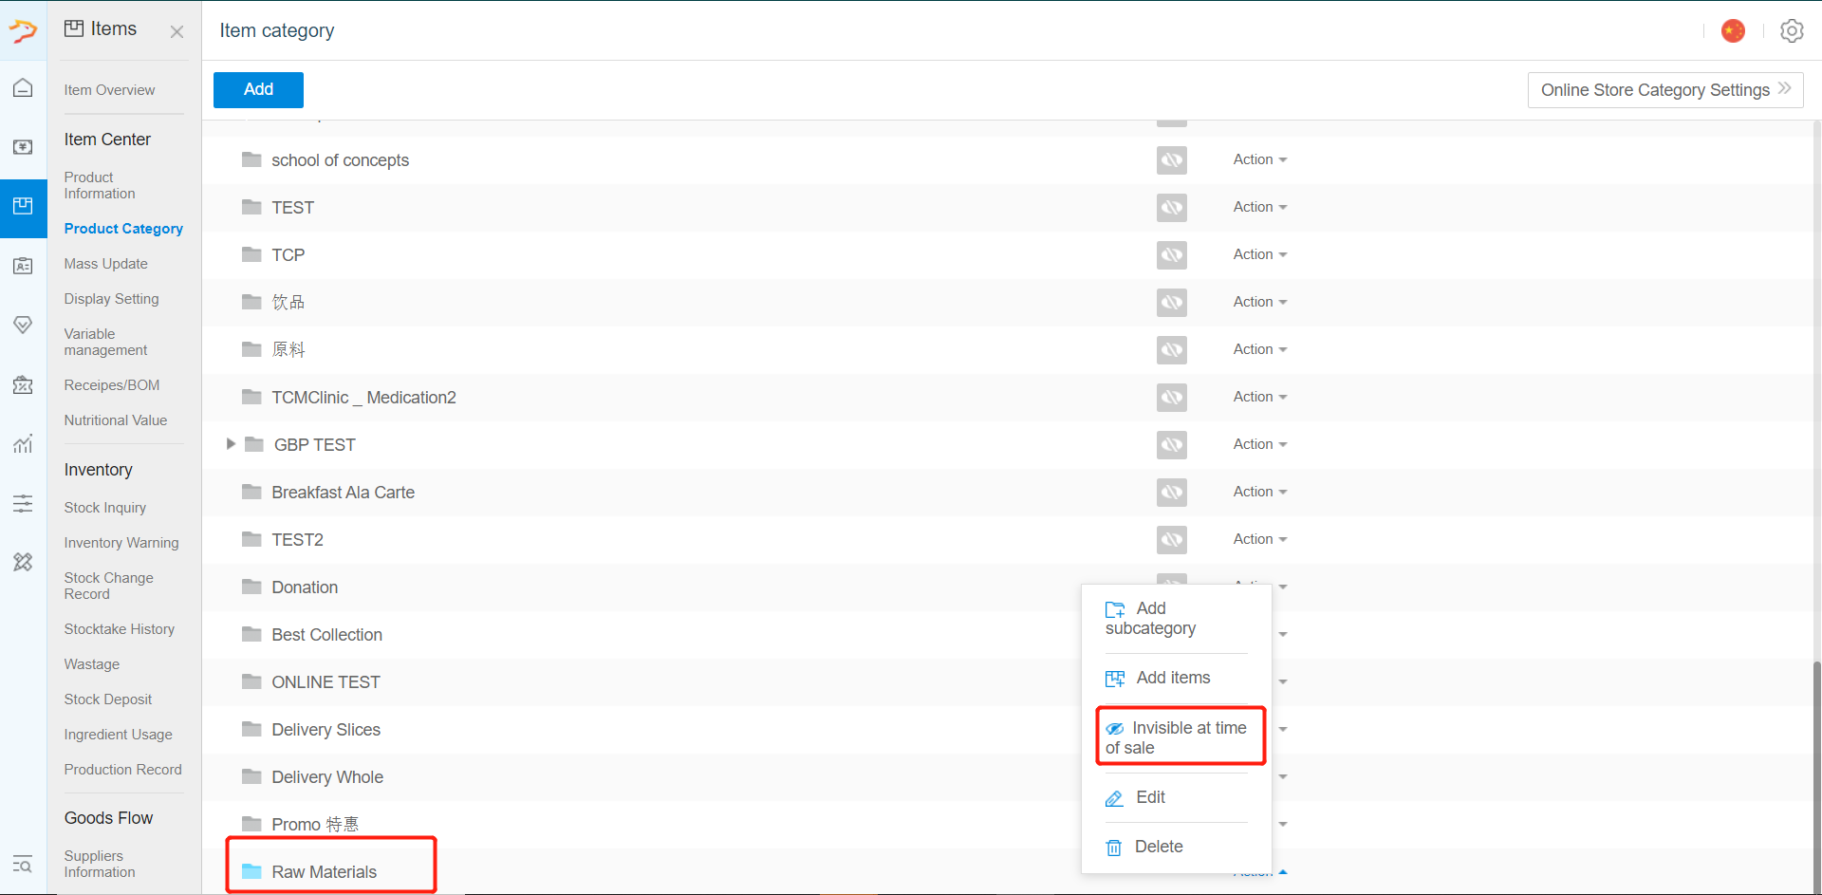Choose Delete from the action menu
Image resolution: width=1822 pixels, height=895 pixels.
pos(1176,847)
